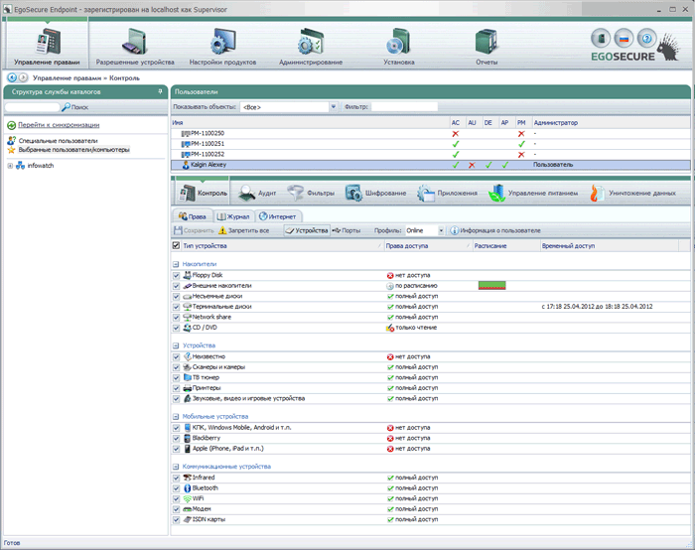Open the Профиль Online dropdown
Image resolution: width=695 pixels, height=550 pixels.
(441, 230)
